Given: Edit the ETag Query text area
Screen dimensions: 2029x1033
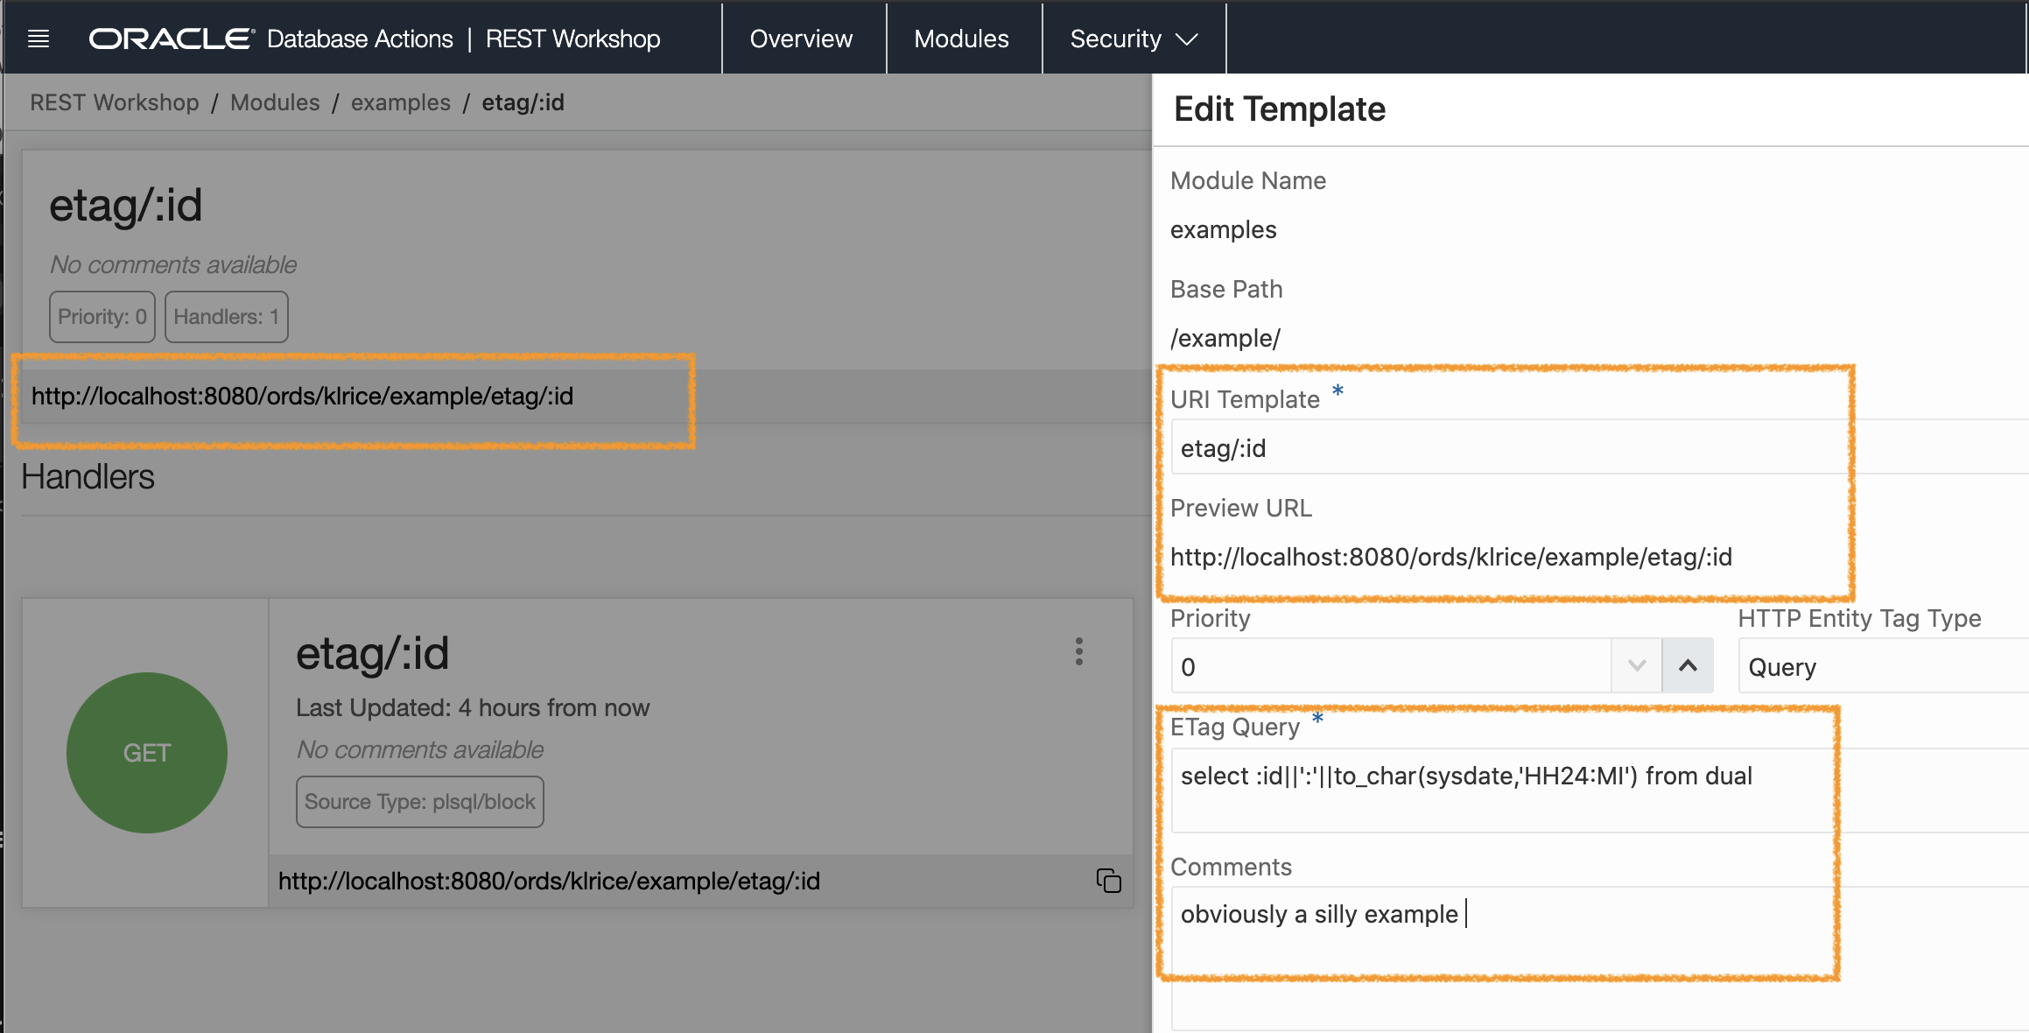Looking at the screenshot, I should 1599,791.
